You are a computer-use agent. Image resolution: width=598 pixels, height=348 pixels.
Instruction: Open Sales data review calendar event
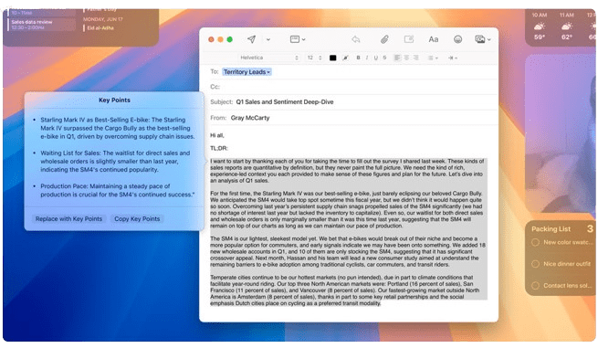pos(41,25)
